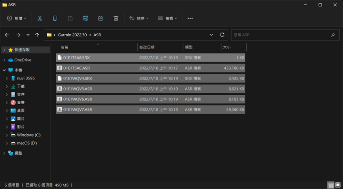
Task: Click the file icon of 01E1WQV6.ASR
Action: [60, 99]
